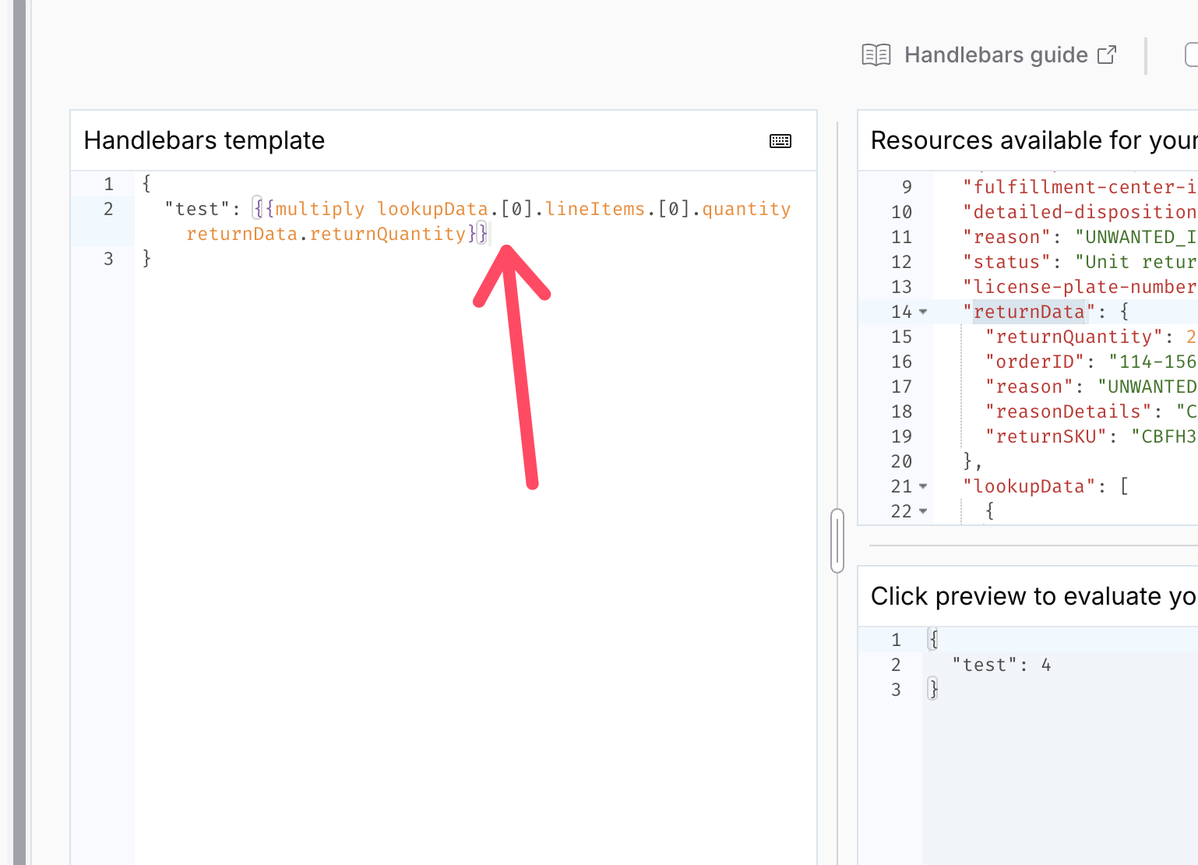Screen dimensions: 1198x865
Task: Click the orderID entry on line 16
Action: (1034, 362)
